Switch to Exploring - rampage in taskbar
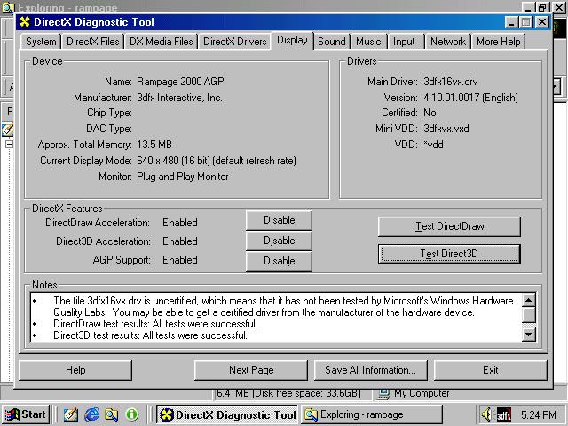568x426 pixels. coord(370,414)
